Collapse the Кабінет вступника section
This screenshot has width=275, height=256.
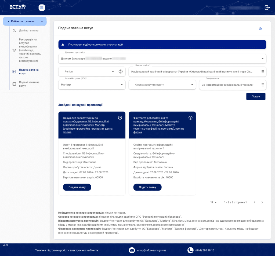tap(42, 21)
